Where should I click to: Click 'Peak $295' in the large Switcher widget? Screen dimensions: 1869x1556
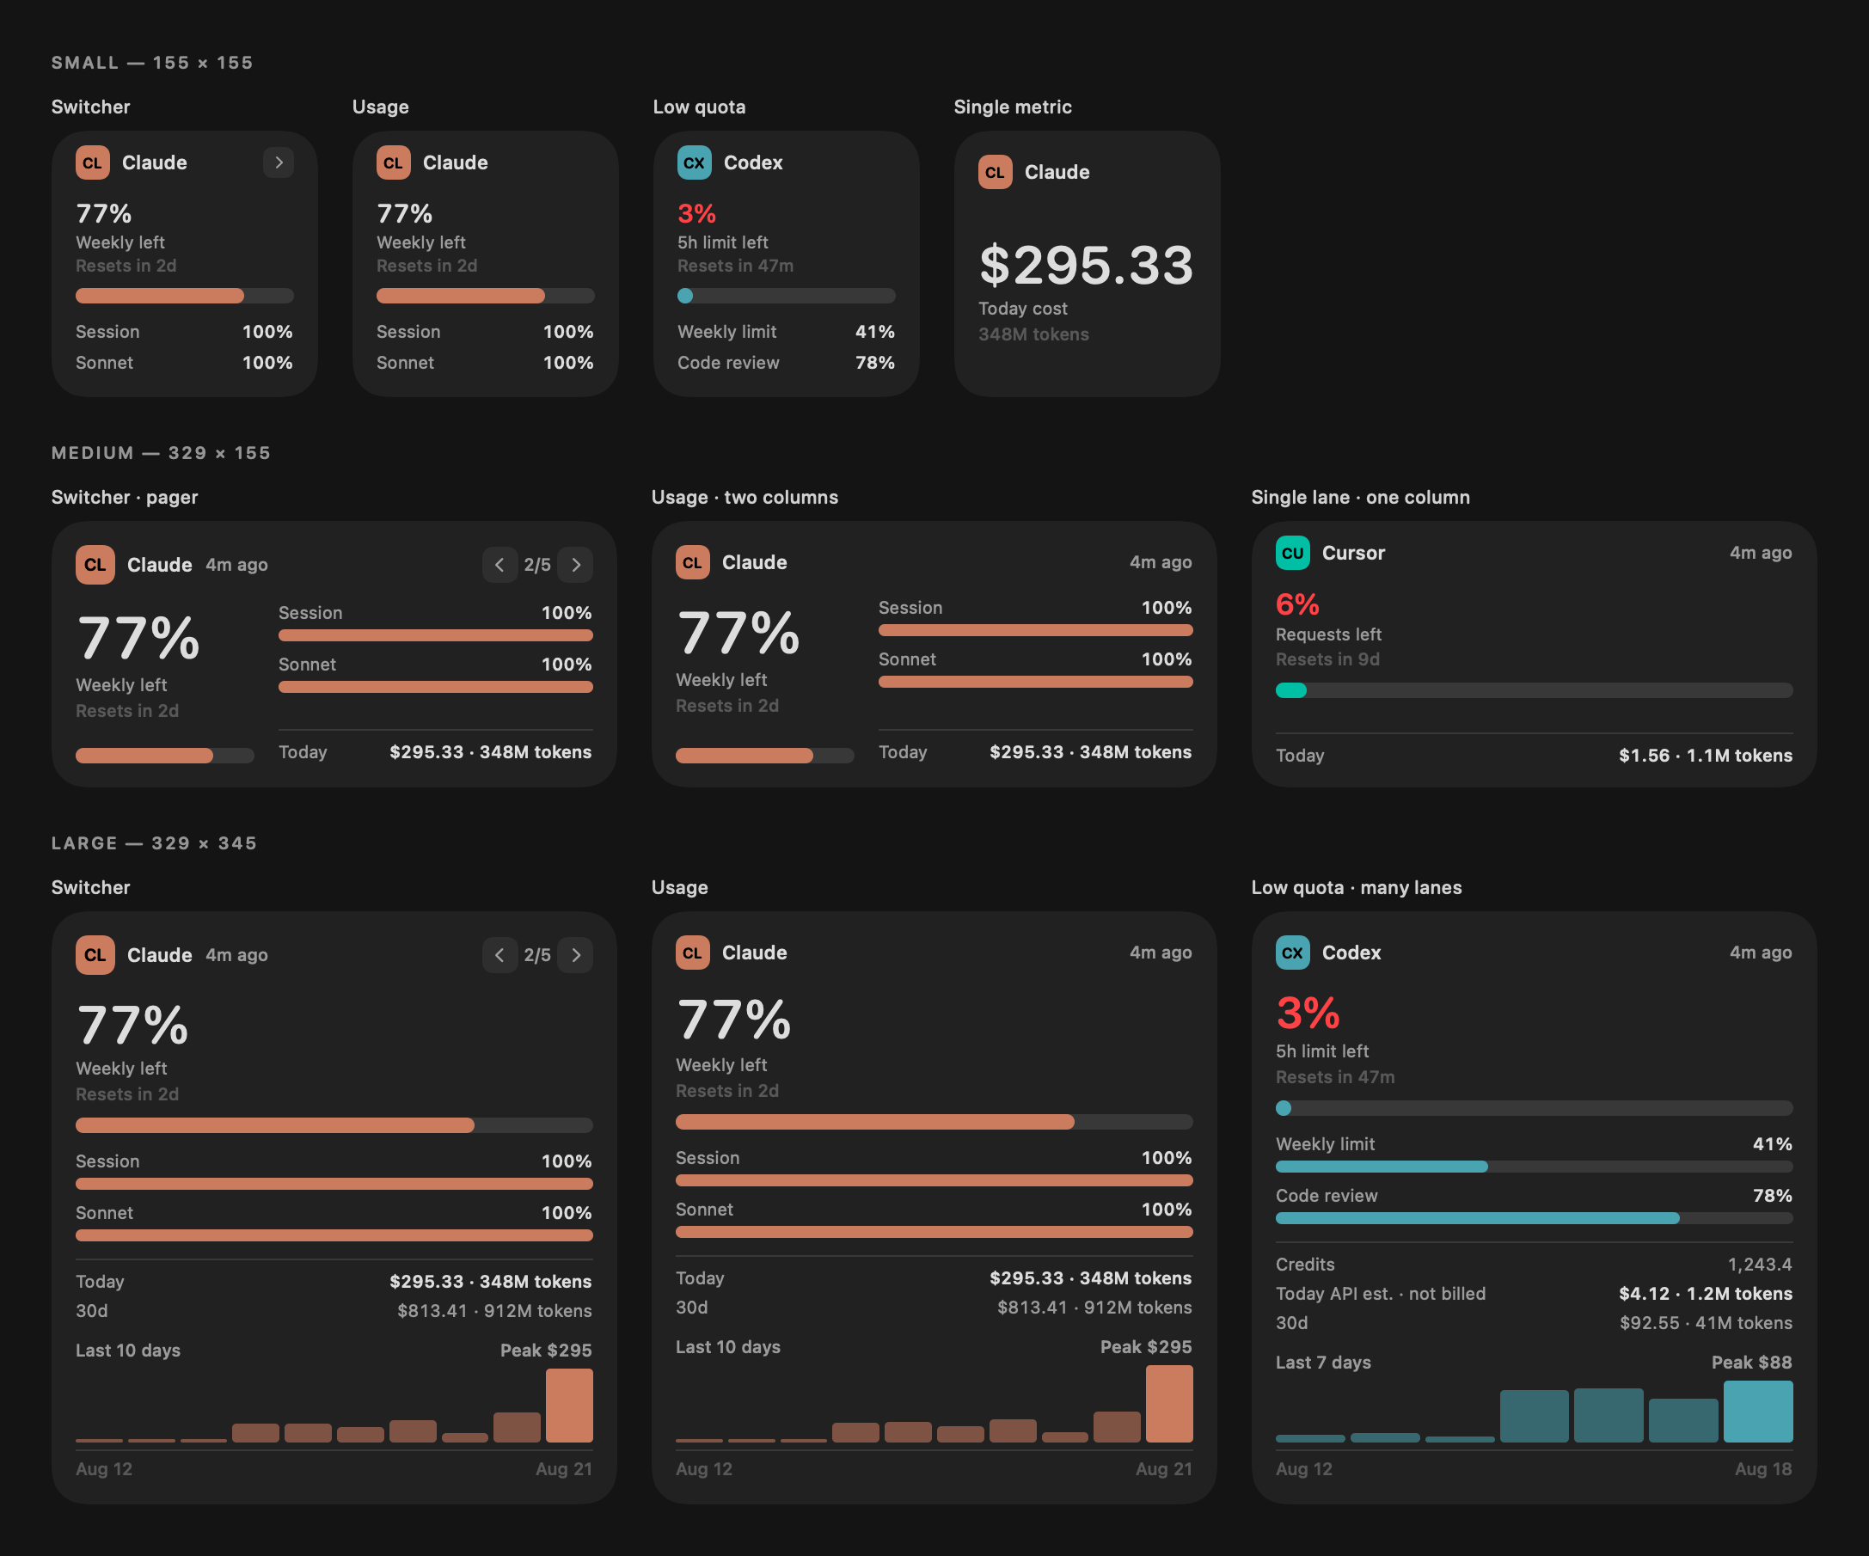(x=546, y=1351)
